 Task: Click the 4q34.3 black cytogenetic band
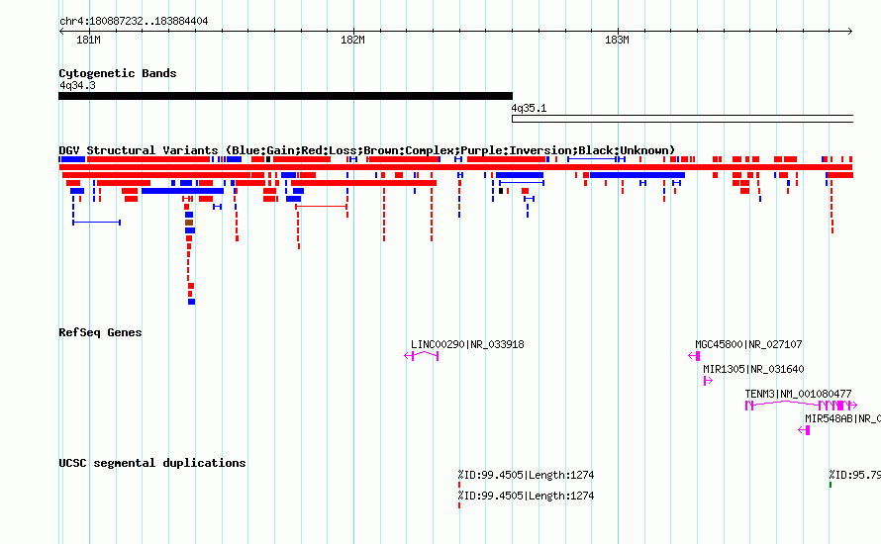click(x=285, y=96)
